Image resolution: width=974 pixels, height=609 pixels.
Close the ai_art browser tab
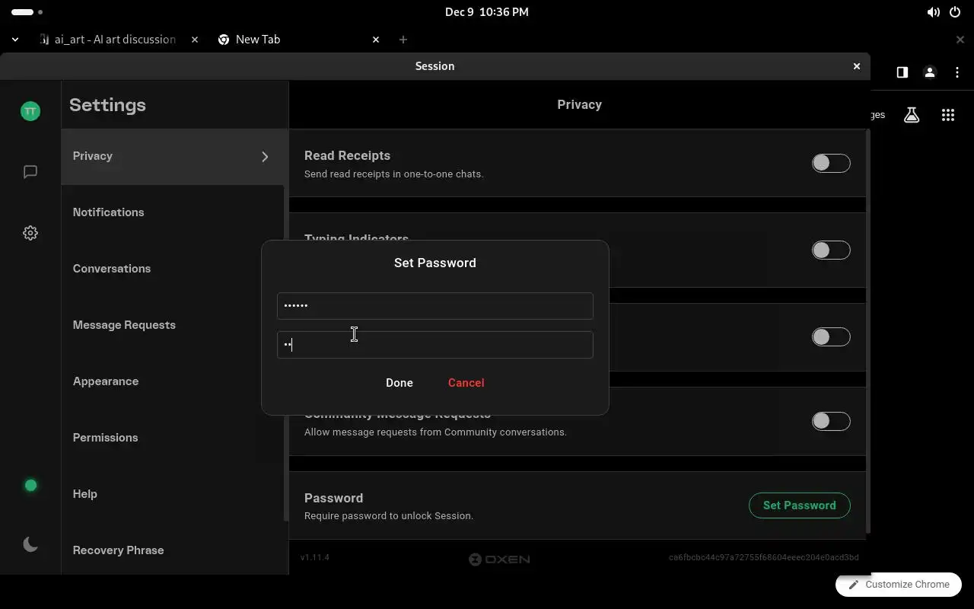[x=195, y=40]
